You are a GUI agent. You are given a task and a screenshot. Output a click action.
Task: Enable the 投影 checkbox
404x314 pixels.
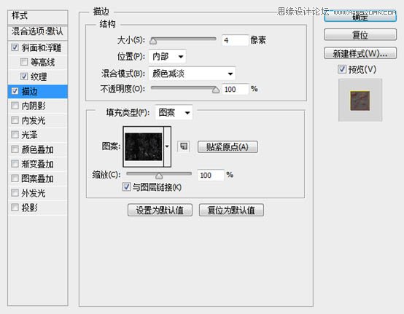pos(15,207)
